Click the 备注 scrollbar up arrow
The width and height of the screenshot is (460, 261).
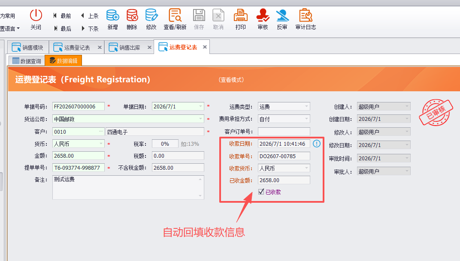(200, 179)
